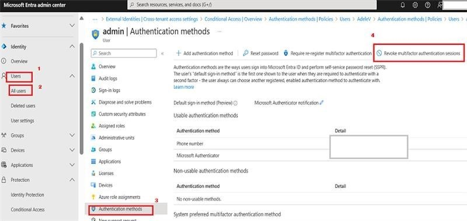The image size is (467, 221).
Task: Click the help question mark icon
Action: [x=428, y=5]
